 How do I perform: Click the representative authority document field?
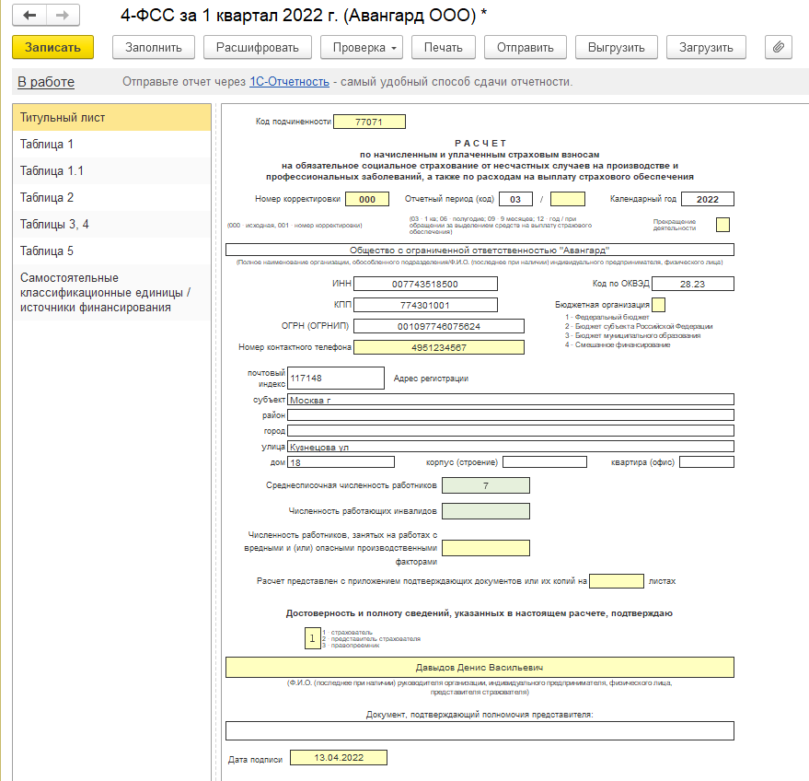pyautogui.click(x=480, y=731)
